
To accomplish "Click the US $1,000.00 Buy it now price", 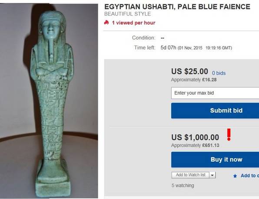I will tap(195, 137).
